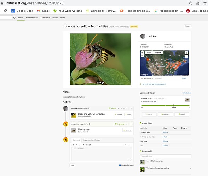This screenshot has height=176, width=208.
Task: Open the Gmail bookmark
Action: click(43, 11)
